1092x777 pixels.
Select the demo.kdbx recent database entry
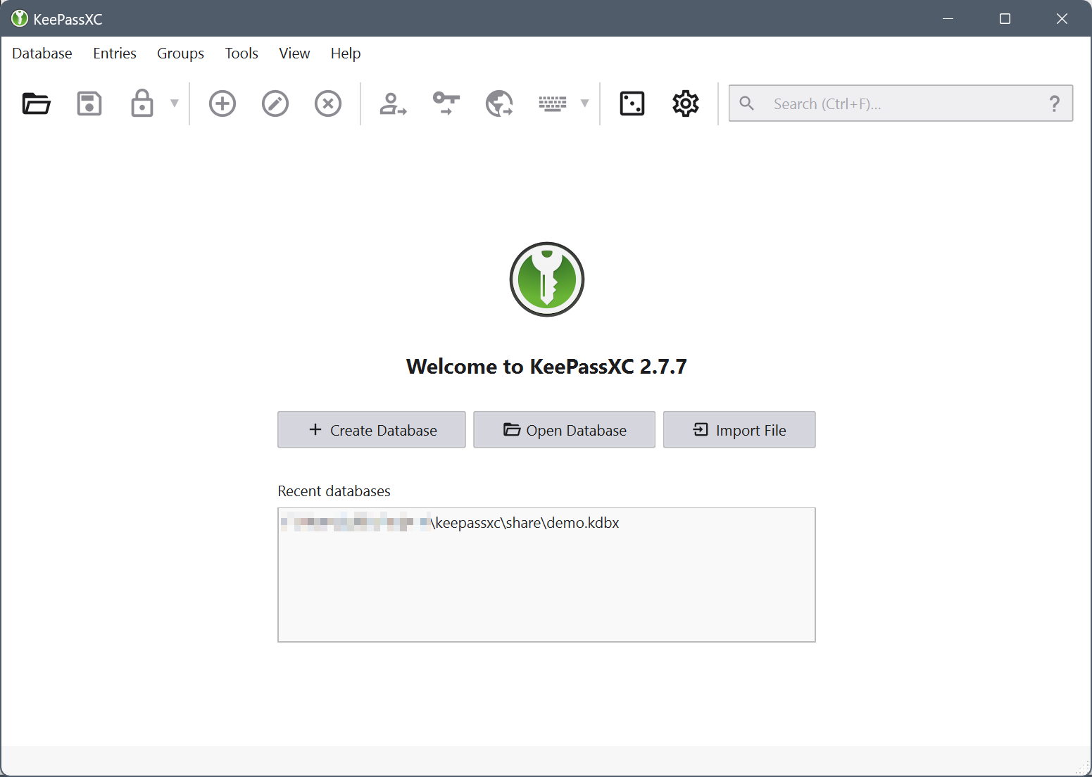(493, 523)
